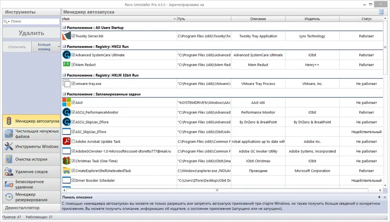
Task: Click the vertical scrollbar down arrow
Action: click(385, 185)
